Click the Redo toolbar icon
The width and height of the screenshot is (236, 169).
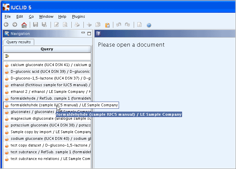coord(127,24)
